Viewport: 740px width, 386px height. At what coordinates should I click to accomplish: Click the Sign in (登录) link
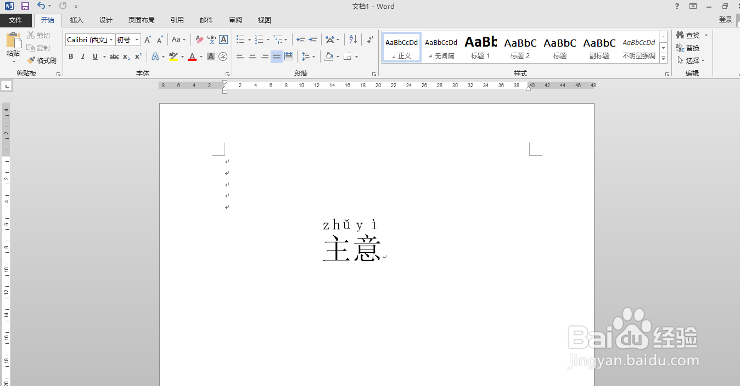pyautogui.click(x=726, y=20)
